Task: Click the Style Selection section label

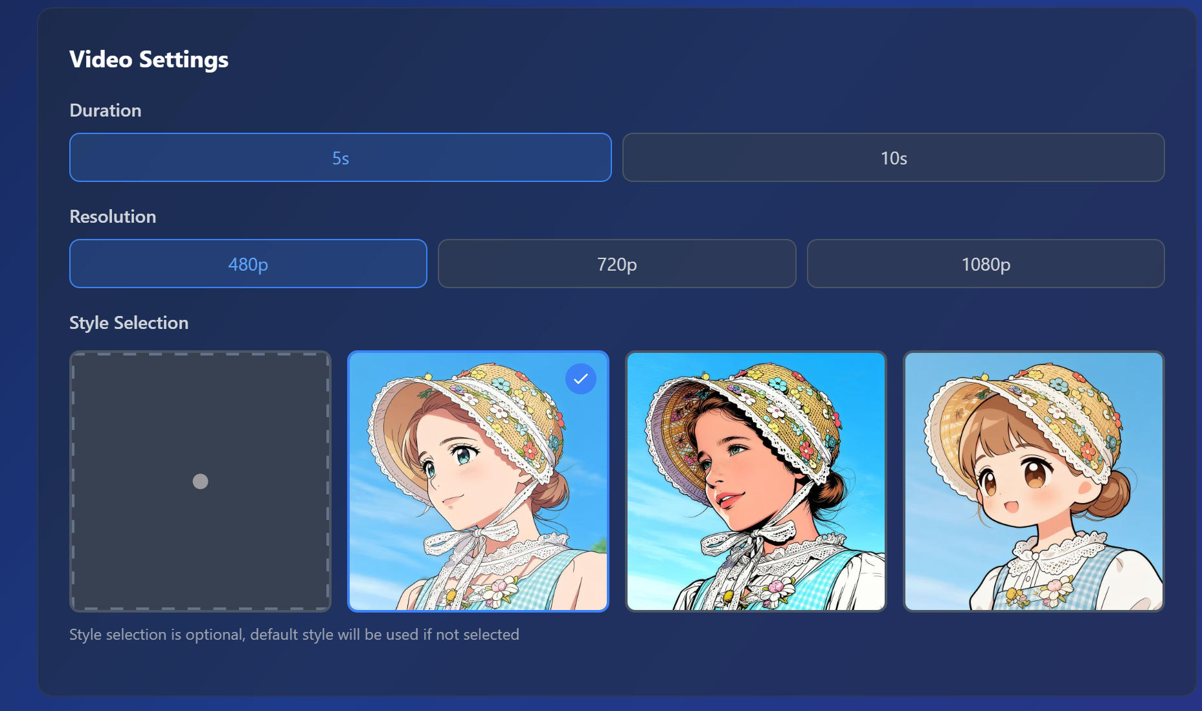Action: click(129, 323)
